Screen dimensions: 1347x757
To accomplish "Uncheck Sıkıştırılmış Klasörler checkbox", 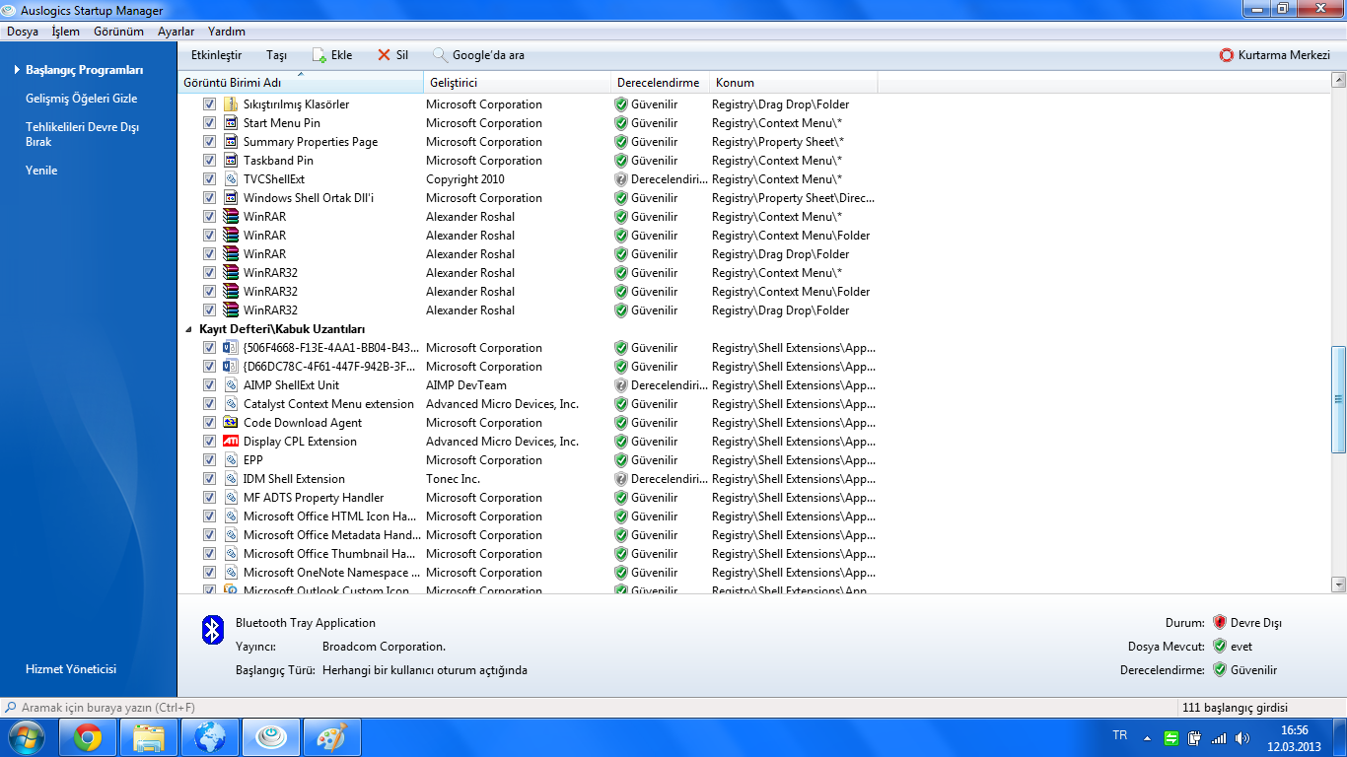I will pyautogui.click(x=209, y=104).
